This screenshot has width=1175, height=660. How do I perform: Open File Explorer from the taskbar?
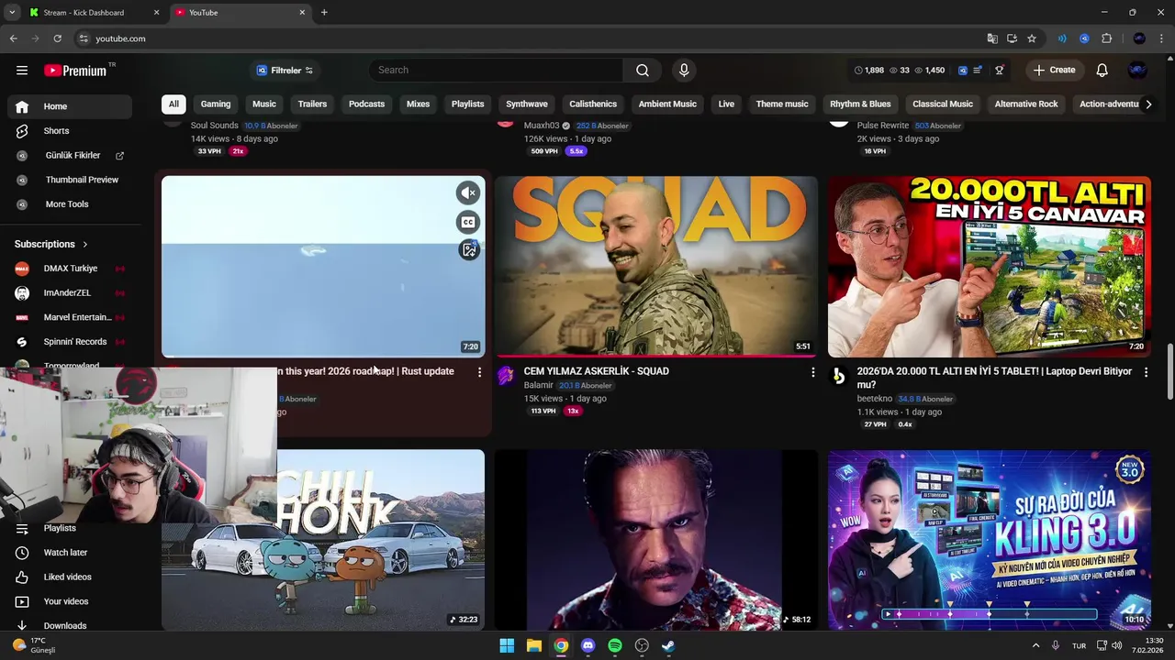click(534, 645)
